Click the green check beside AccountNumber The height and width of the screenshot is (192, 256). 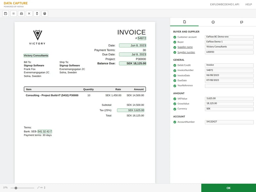(175, 122)
